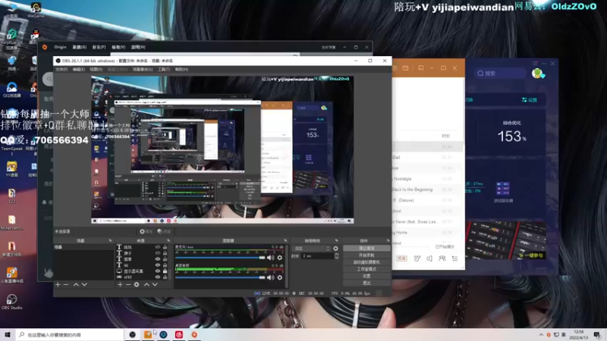Add a new source with the plus icon
Image resolution: width=607 pixels, height=341 pixels.
tap(120, 285)
